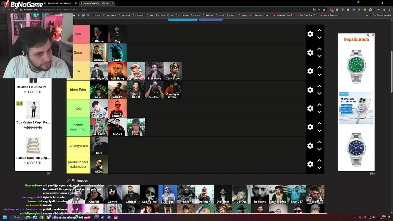The image size is (393, 221).
Task: Open the Düz Kesim 5 Cepli product ad
Action: click(33, 115)
